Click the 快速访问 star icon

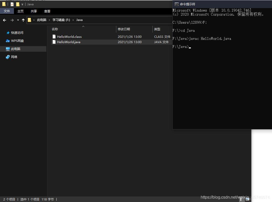pos(8,33)
